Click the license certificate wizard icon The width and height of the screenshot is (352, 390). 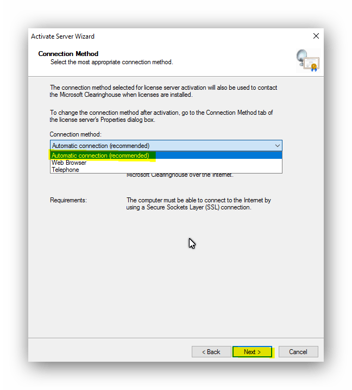coord(308,60)
